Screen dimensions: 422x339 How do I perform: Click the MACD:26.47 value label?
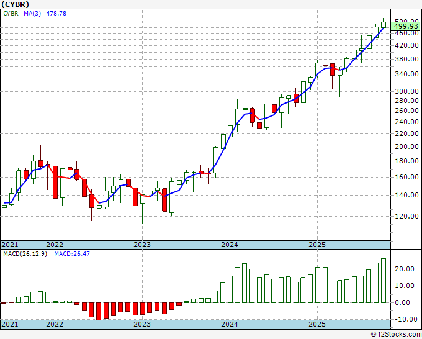(72, 254)
